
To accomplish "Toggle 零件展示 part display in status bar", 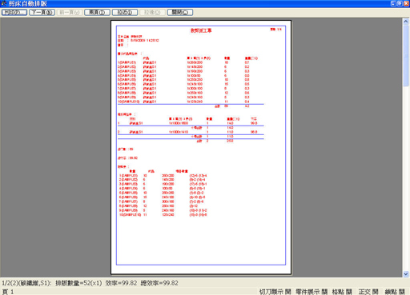I will (312, 292).
